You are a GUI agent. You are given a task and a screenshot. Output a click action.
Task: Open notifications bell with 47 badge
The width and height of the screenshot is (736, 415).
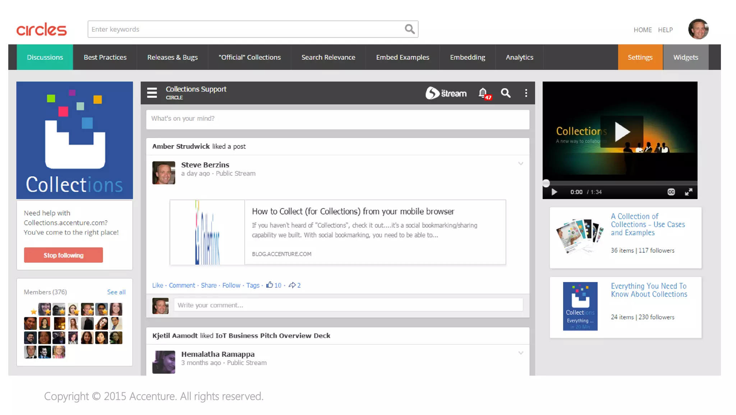point(483,93)
